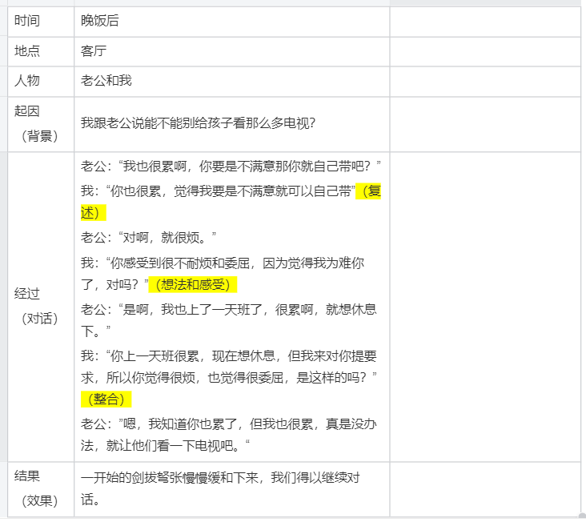
Task: Select the '客厅' cell
Action: click(231, 51)
